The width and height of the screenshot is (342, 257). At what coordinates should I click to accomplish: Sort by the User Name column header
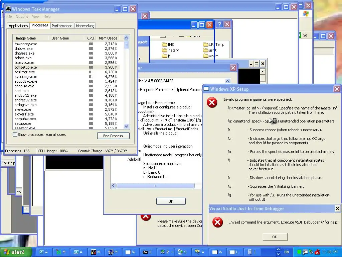pyautogui.click(x=66, y=38)
